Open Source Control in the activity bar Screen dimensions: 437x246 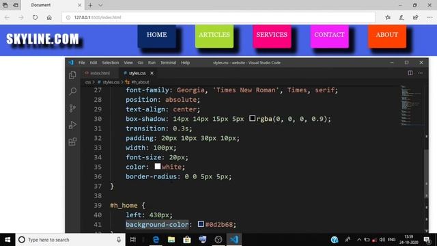coord(72,108)
